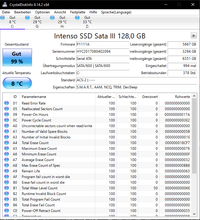Click the status icon for Reallocated Sectors Count

pyautogui.click(x=7, y=109)
